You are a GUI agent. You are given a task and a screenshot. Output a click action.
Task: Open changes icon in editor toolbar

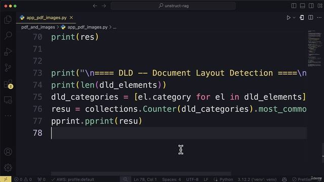pos(302,18)
